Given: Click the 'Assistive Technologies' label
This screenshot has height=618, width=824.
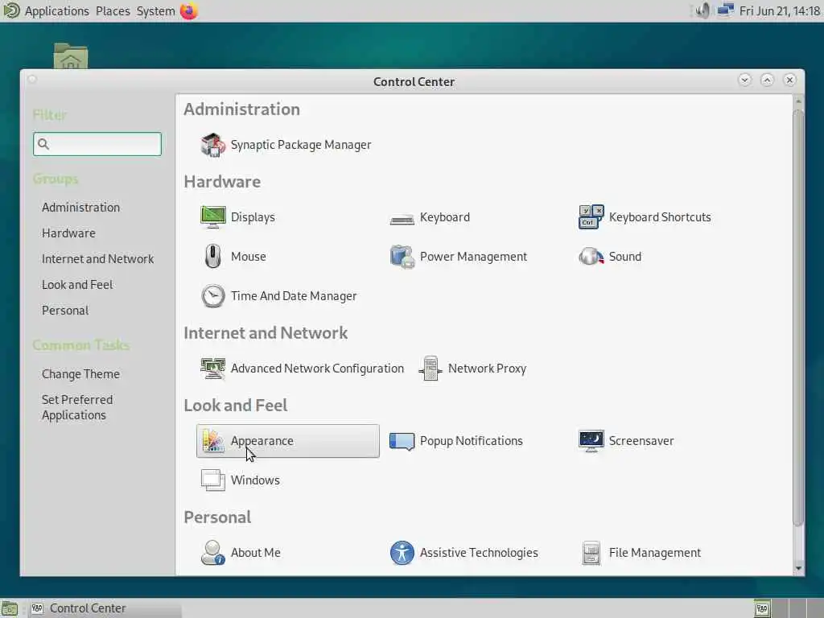Looking at the screenshot, I should (479, 554).
